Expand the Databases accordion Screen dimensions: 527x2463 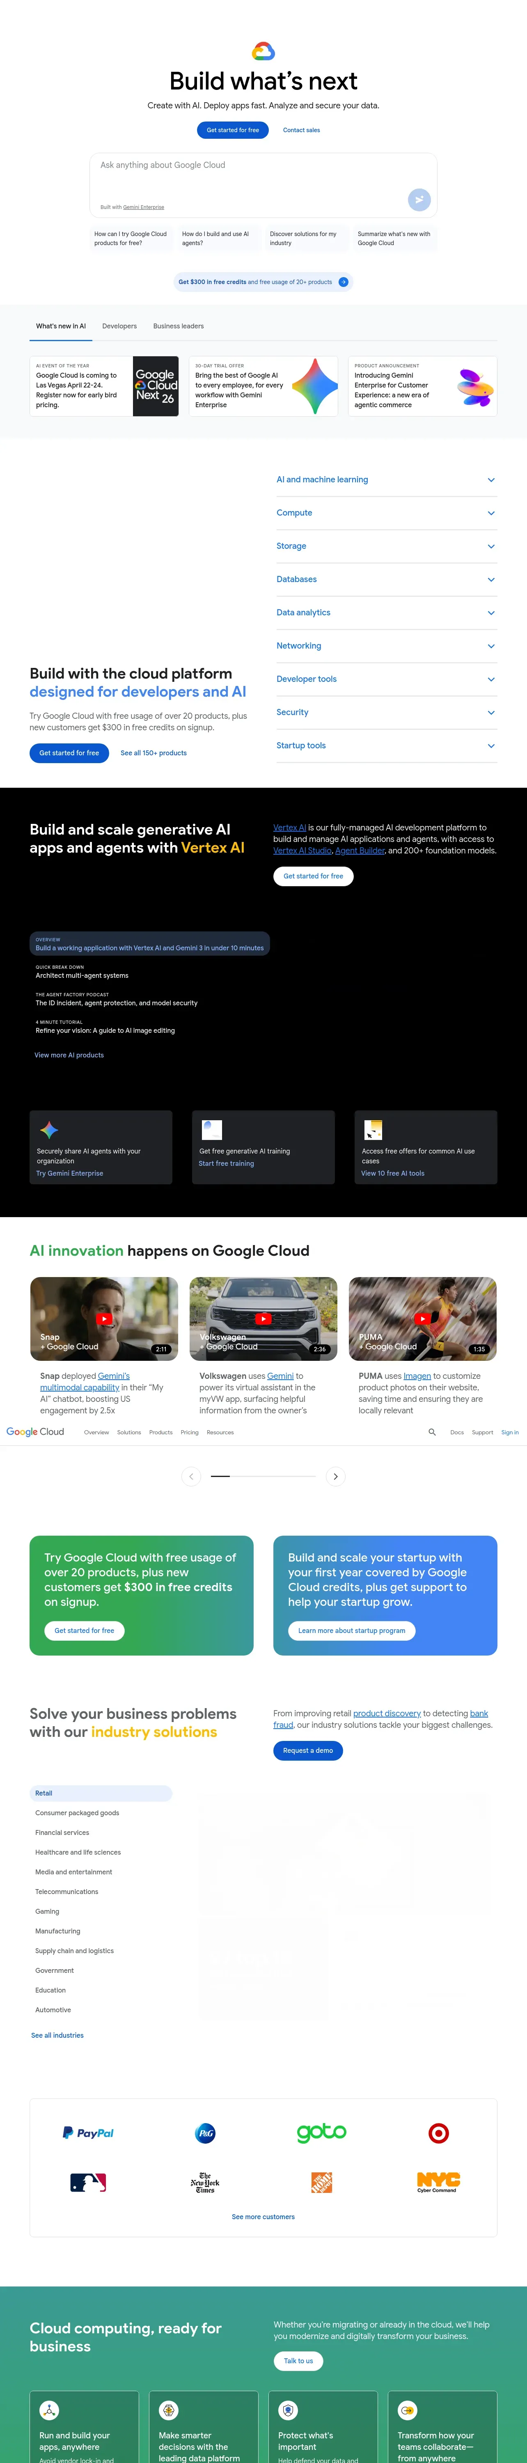tap(386, 579)
